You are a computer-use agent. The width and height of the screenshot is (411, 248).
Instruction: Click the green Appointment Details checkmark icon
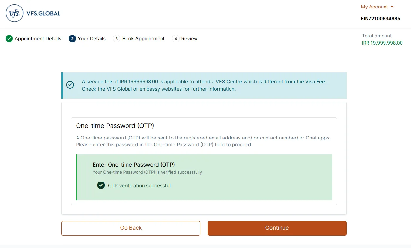pyautogui.click(x=9, y=39)
